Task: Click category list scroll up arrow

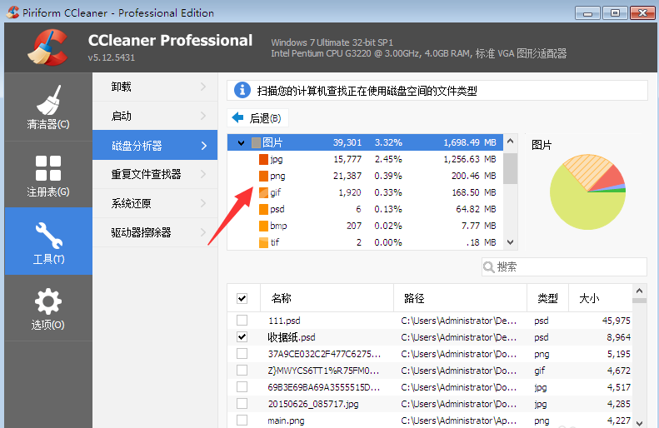Action: 510,141
